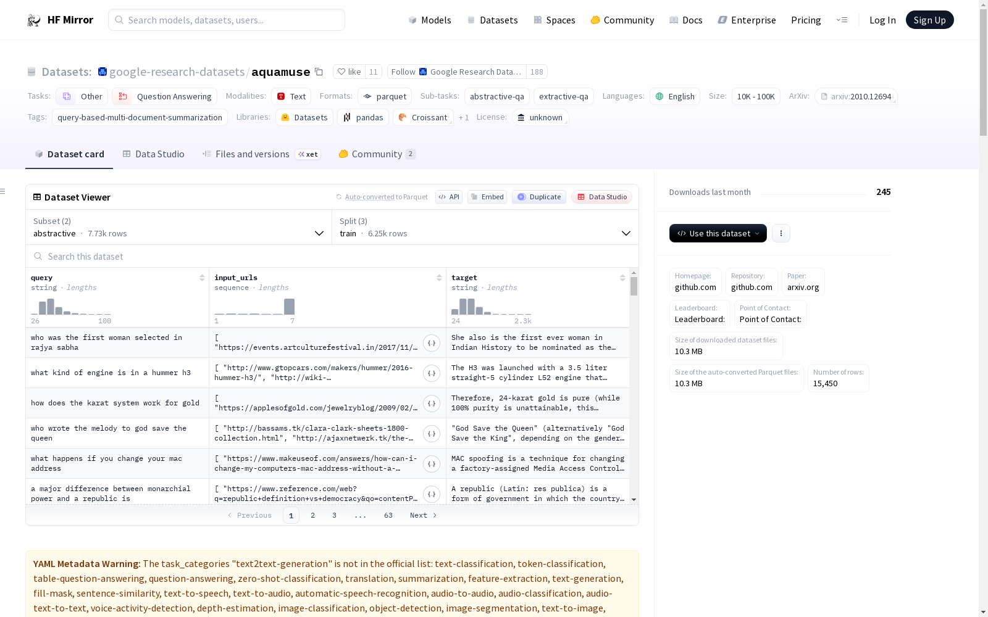Screen dimensions: 988x617
Task: Click the Sign Up button
Action: 930,20
